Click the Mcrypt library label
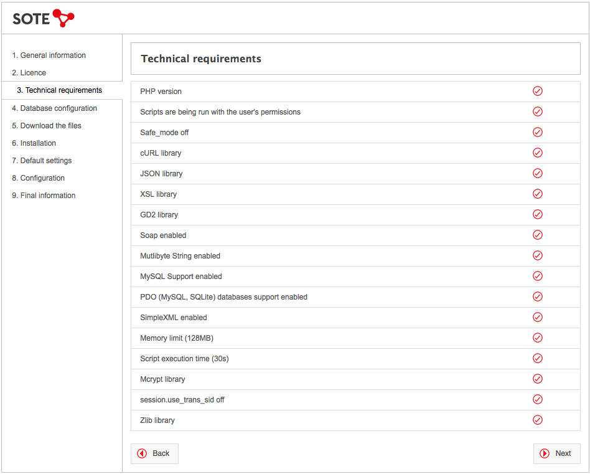 (162, 379)
